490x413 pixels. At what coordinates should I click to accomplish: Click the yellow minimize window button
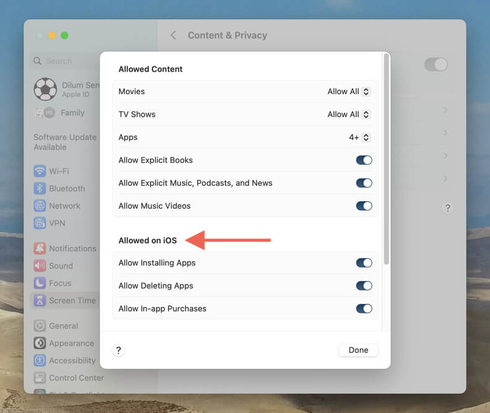pyautogui.click(x=52, y=35)
